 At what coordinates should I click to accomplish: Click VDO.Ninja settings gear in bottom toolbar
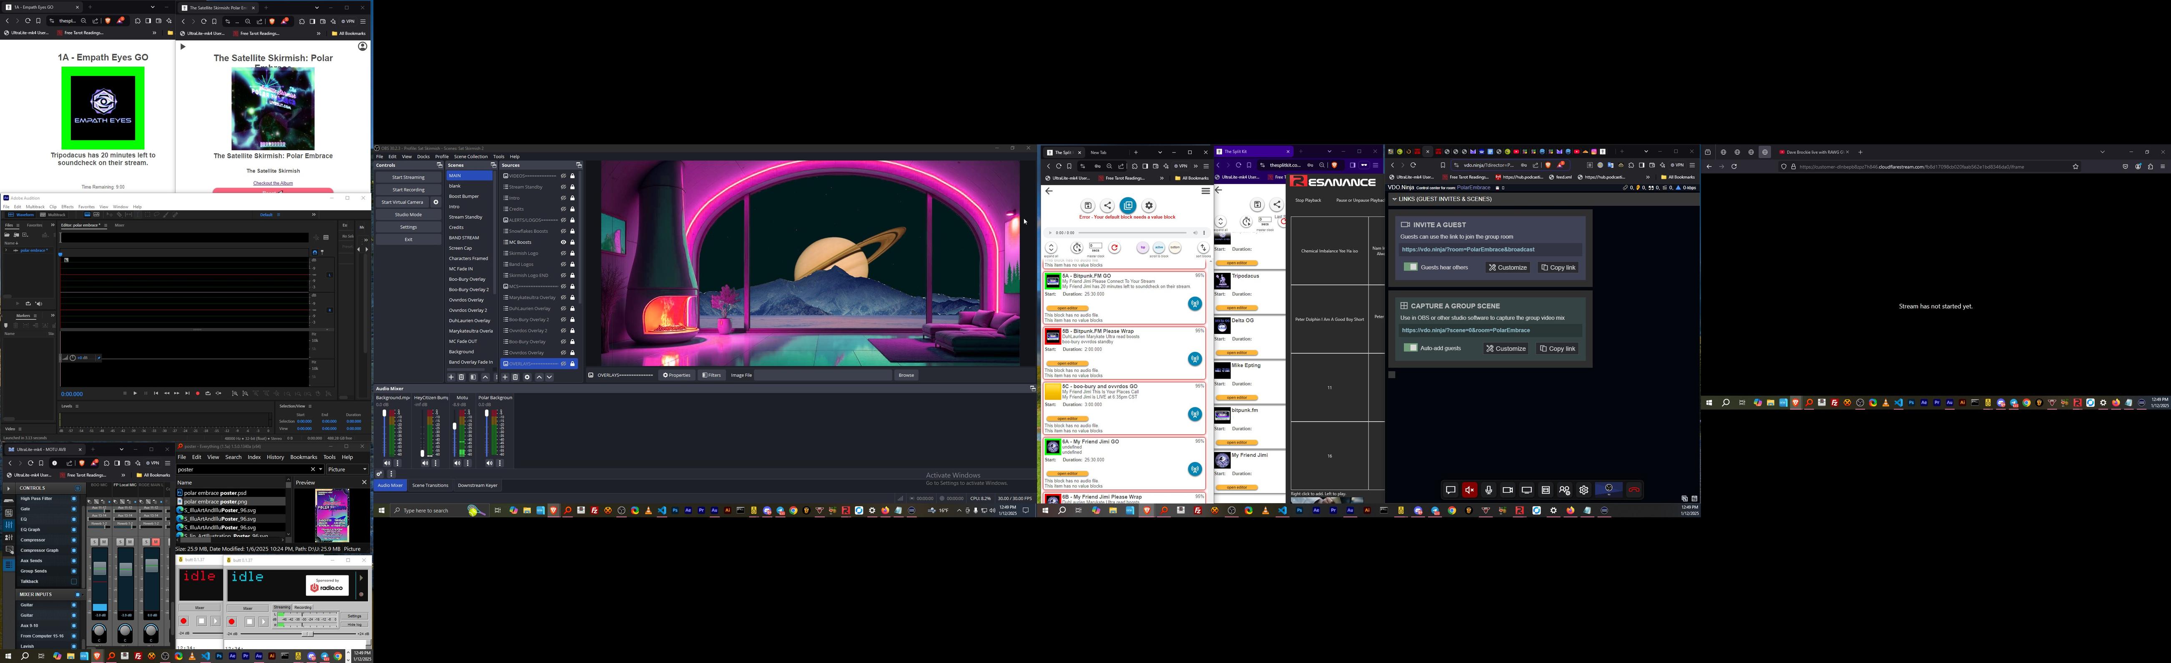pos(1584,490)
